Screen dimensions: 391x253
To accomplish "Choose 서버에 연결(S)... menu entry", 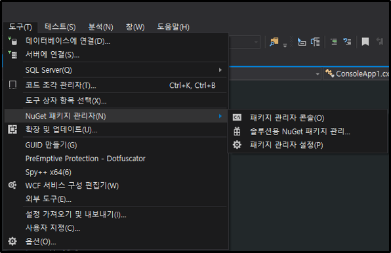I will (x=116, y=55).
